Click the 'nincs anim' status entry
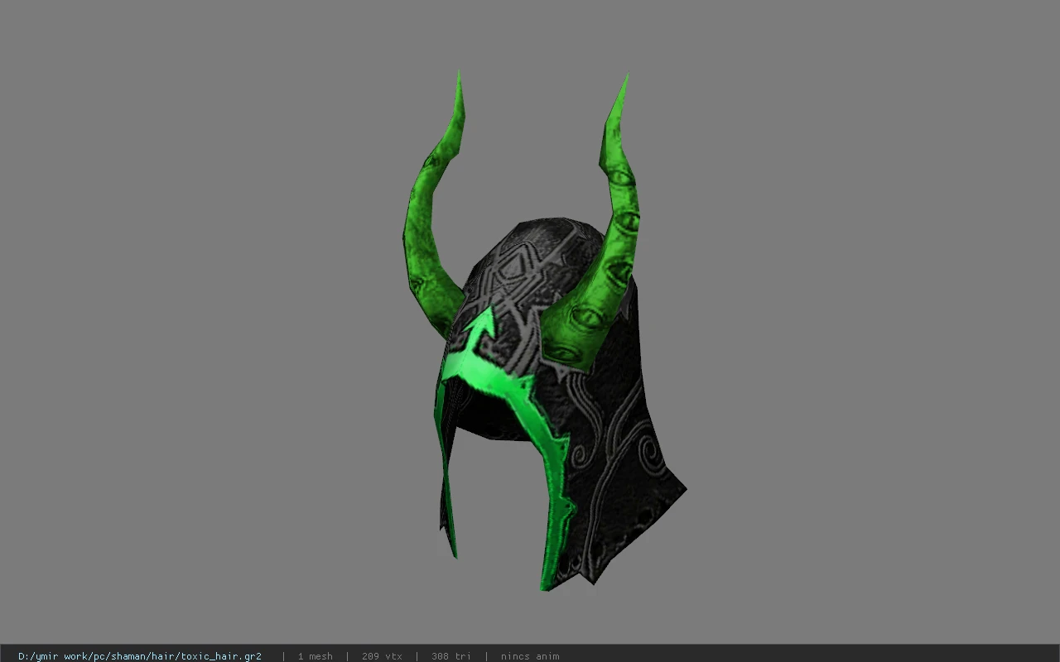 (x=530, y=656)
